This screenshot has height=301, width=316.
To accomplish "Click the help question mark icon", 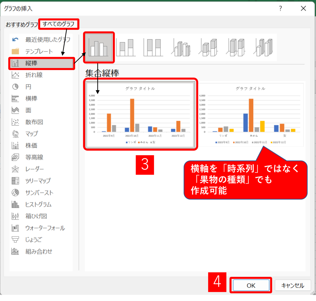I will tap(280, 8).
